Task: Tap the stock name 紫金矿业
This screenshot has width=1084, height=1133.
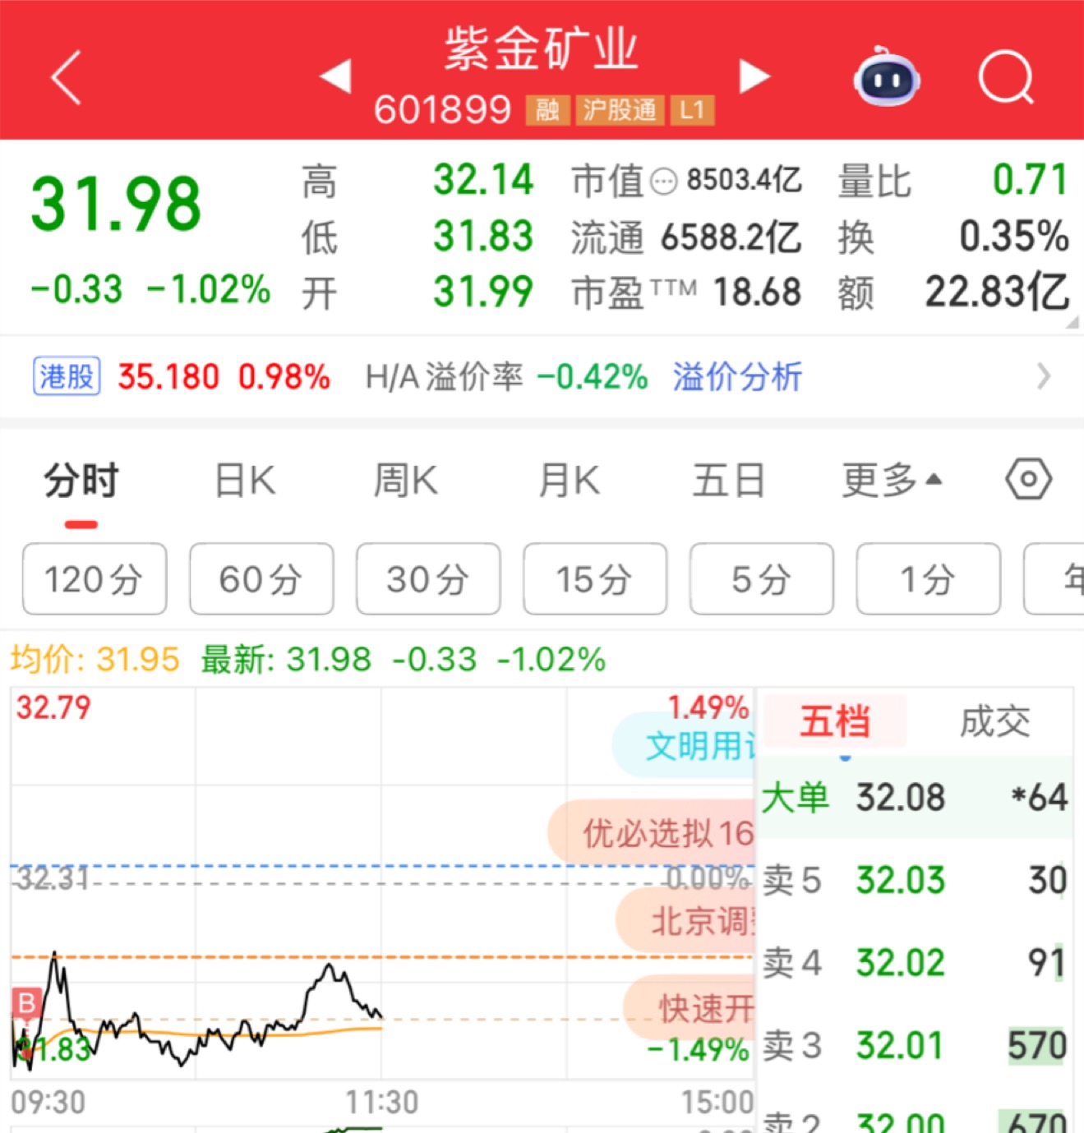Action: pyautogui.click(x=542, y=48)
